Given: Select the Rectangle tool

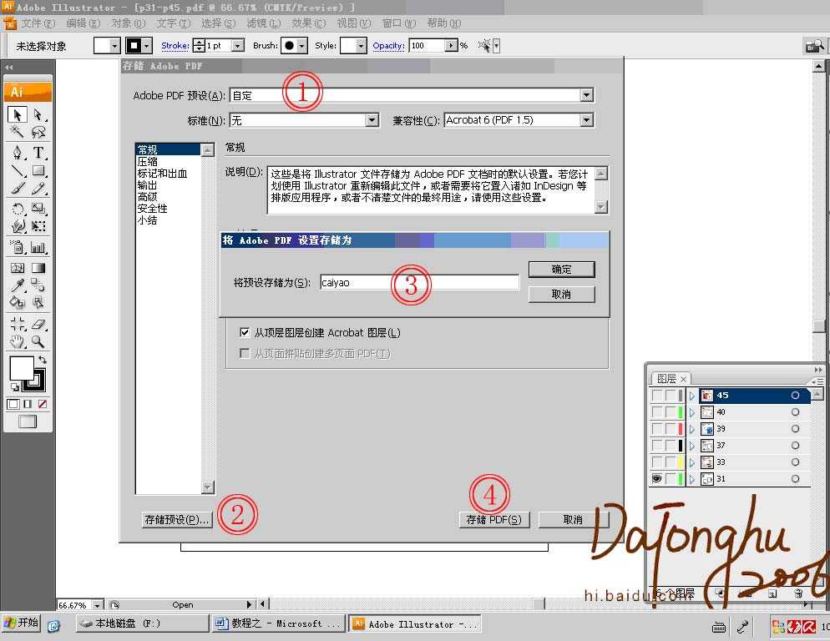Looking at the screenshot, I should [x=38, y=171].
